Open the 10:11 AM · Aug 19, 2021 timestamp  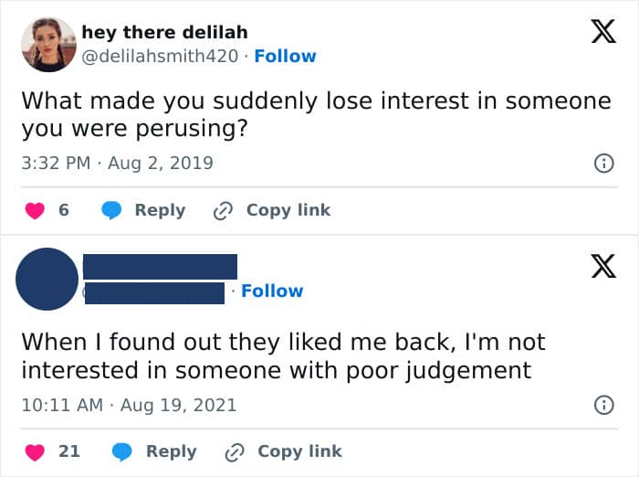click(130, 405)
